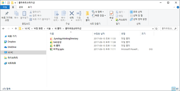Open Quick Access Toolbar customize arrow
Image resolution: width=180 pixels, height=91 pixels.
15,3
